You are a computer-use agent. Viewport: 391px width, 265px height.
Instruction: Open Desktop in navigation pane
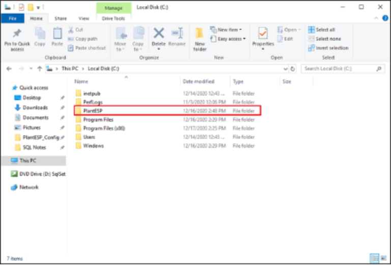[32, 98]
